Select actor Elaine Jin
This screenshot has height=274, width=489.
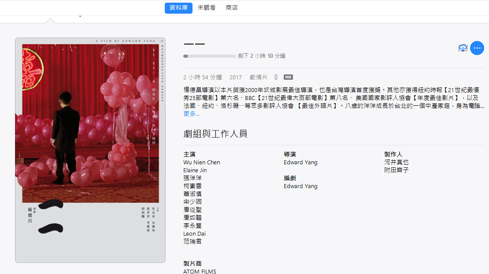[x=195, y=170]
